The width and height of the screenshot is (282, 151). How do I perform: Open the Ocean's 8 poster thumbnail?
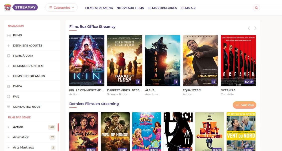(x=239, y=60)
